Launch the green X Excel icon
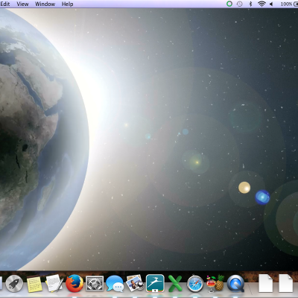Viewport: 298px width, 298px height. point(175,284)
